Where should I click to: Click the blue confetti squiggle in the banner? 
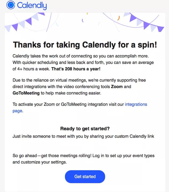(83, 20)
